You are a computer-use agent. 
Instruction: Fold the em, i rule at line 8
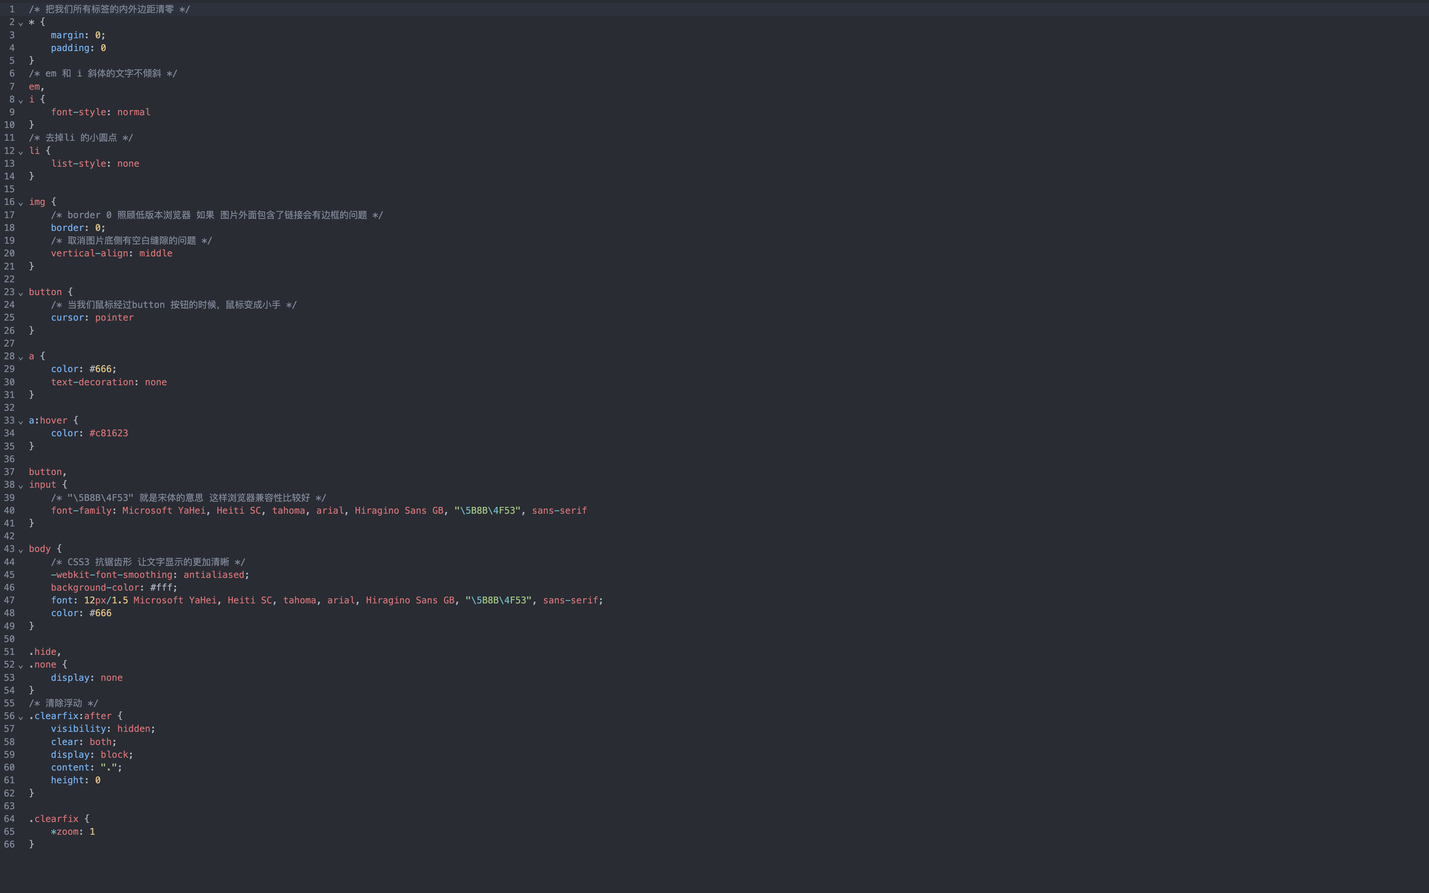point(21,100)
